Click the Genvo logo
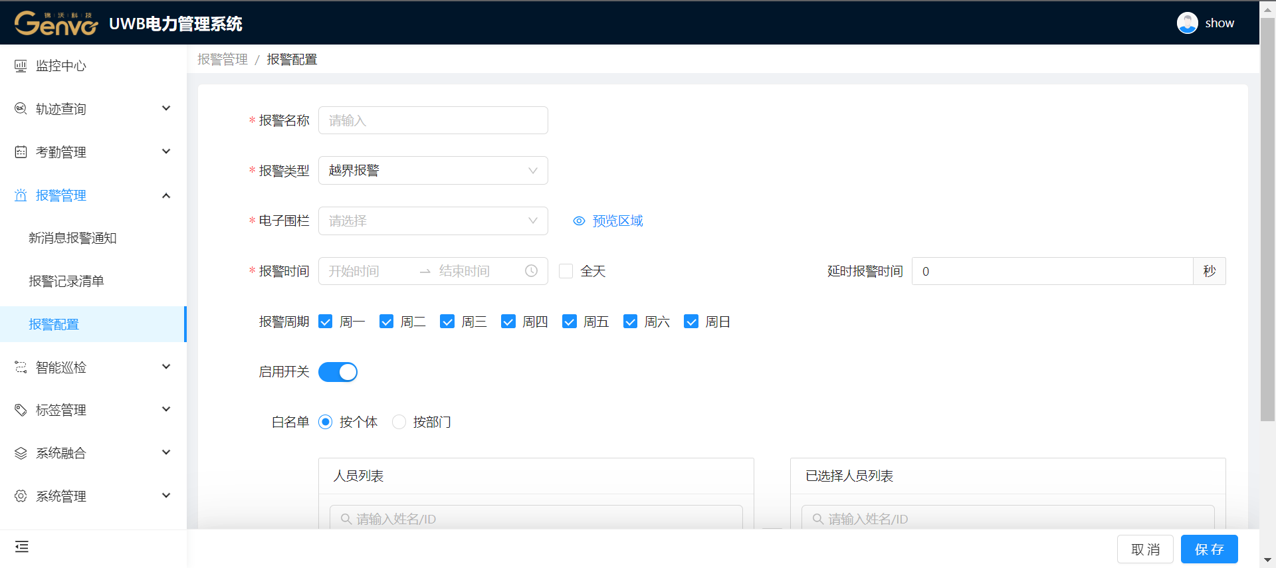The width and height of the screenshot is (1276, 568). pos(56,23)
